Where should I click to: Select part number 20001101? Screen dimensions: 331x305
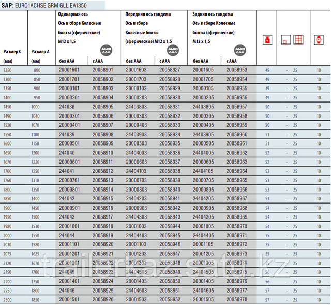click(x=69, y=244)
